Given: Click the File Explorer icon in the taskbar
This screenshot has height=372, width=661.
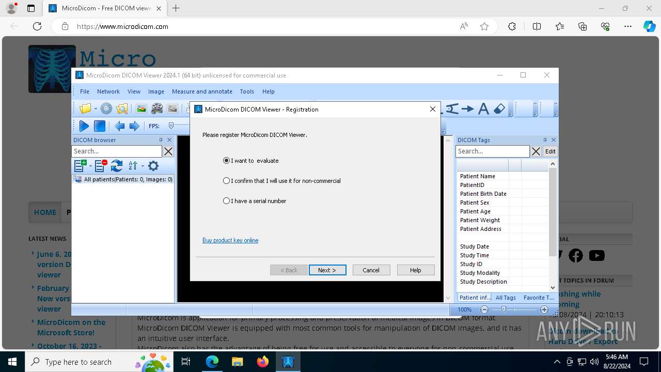Looking at the screenshot, I should point(238,362).
